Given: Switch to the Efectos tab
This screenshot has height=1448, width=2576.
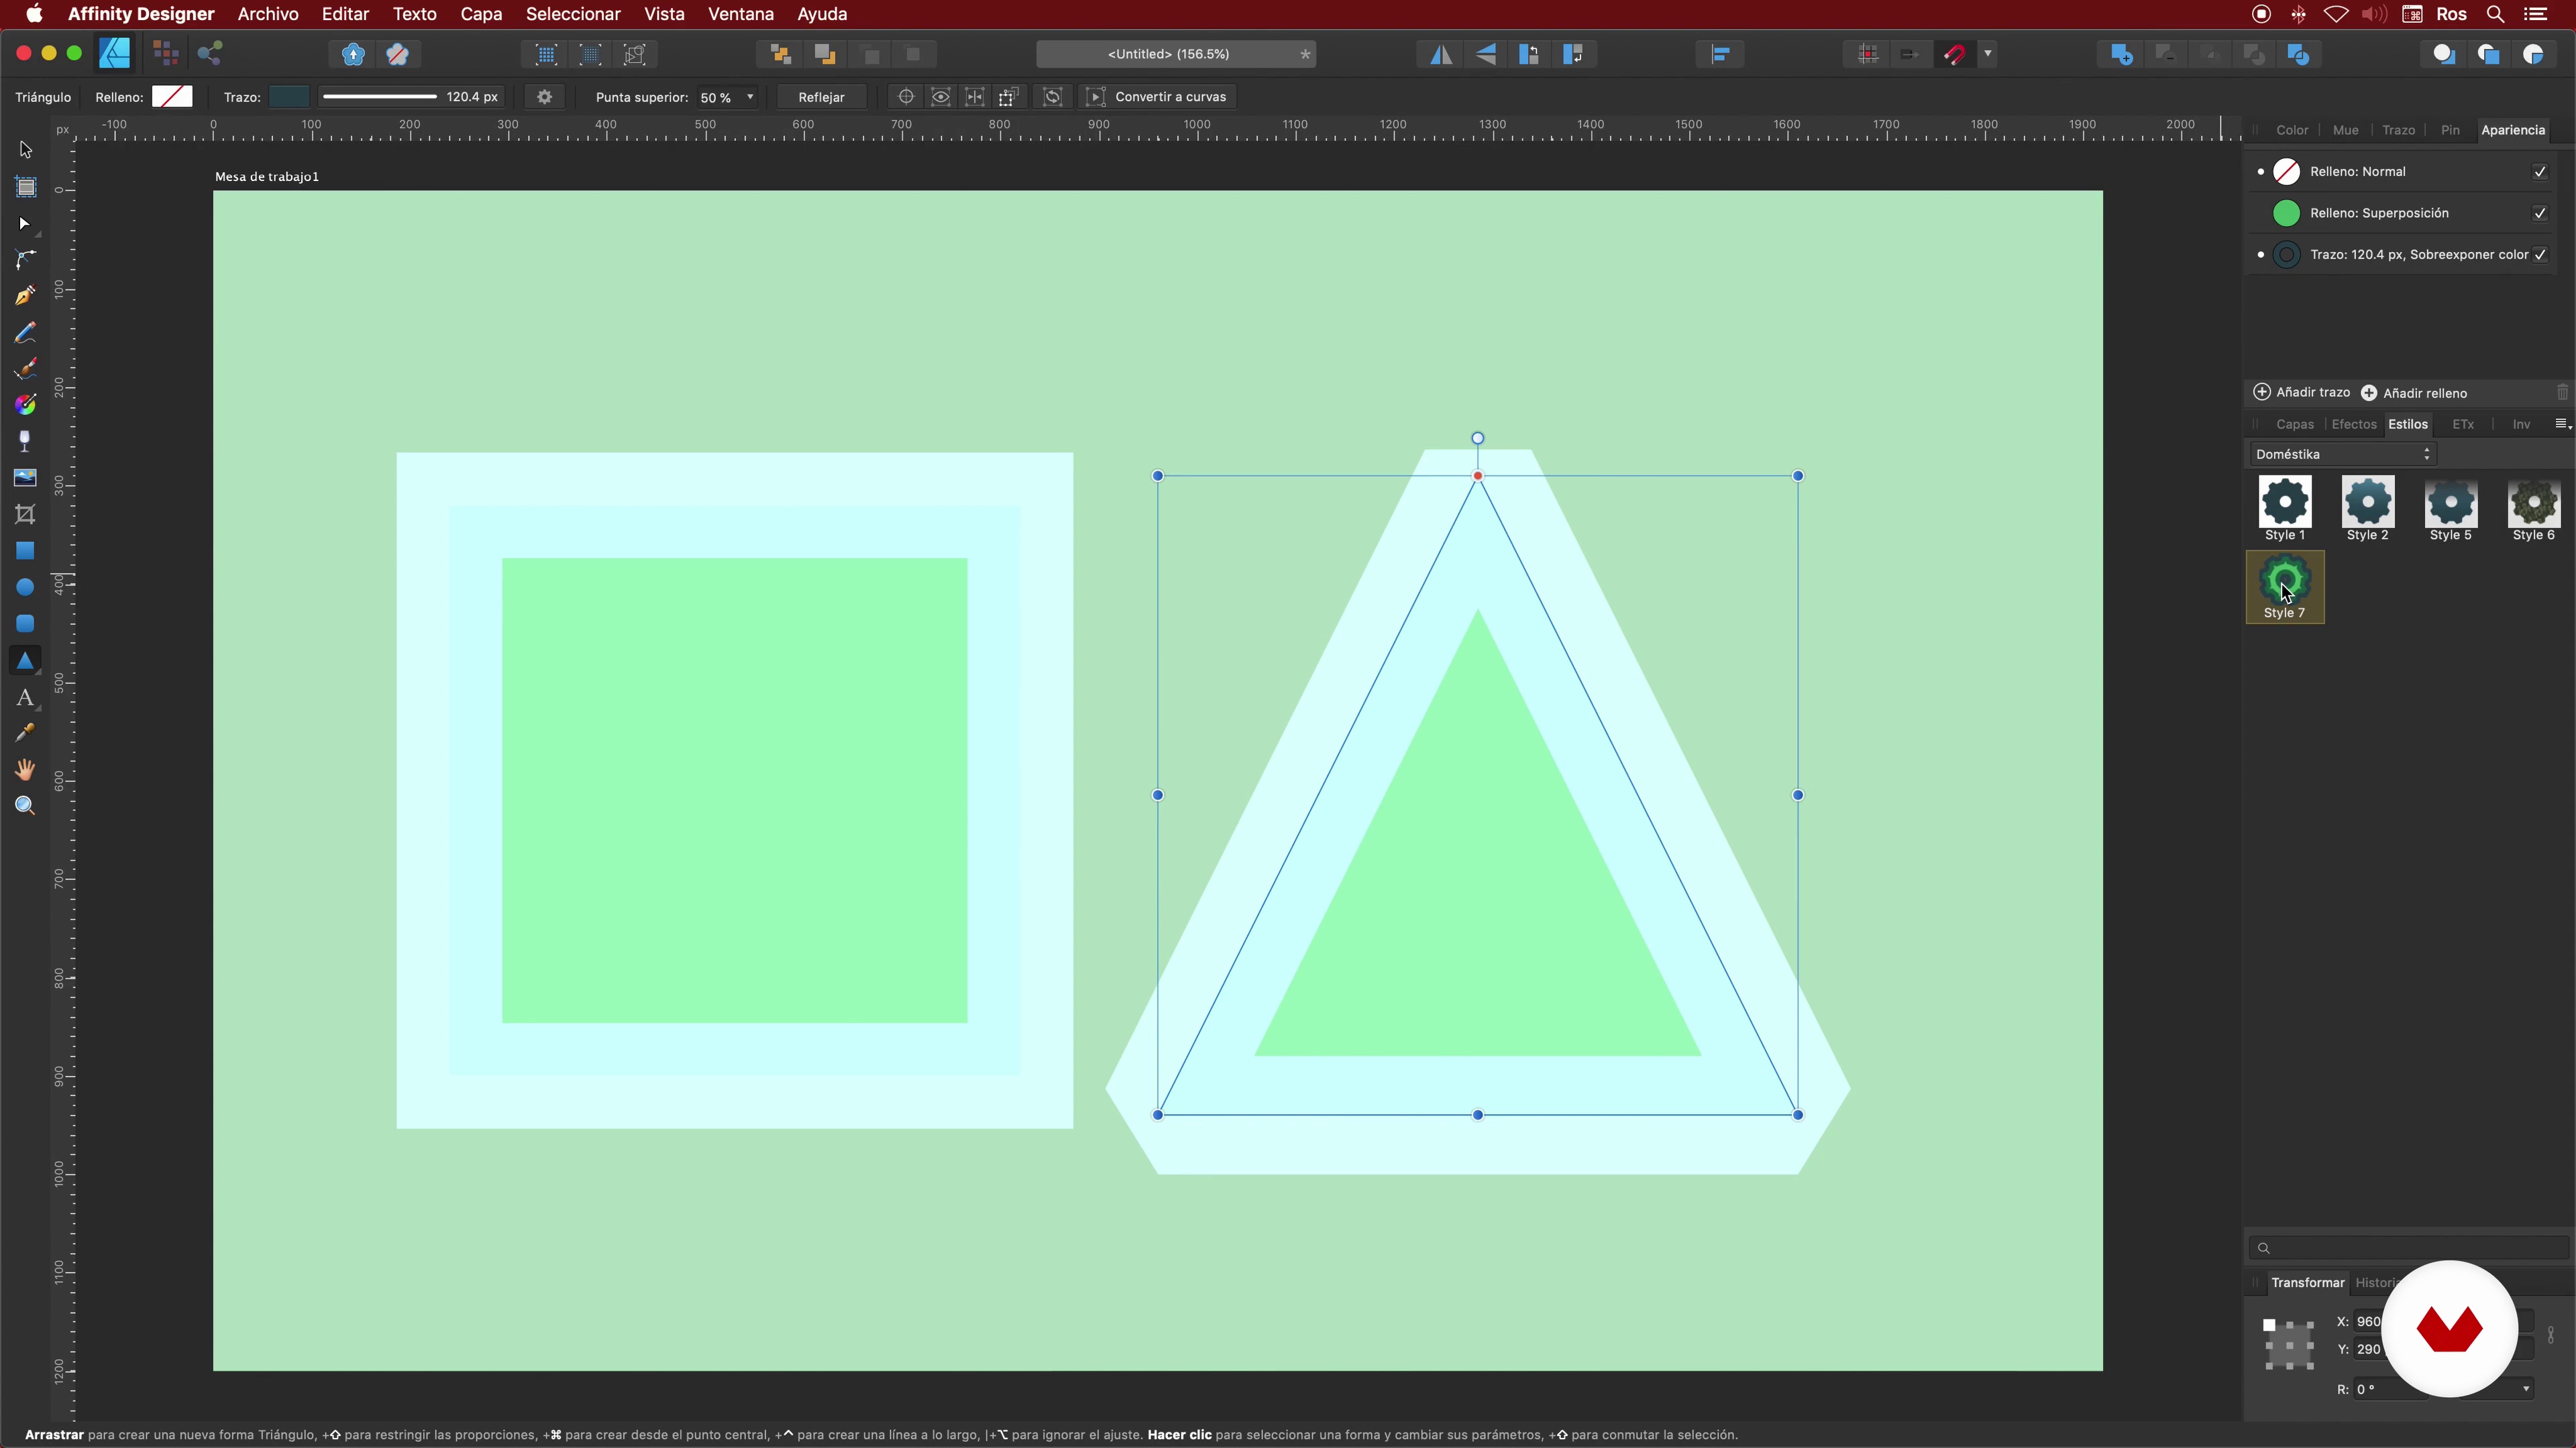Looking at the screenshot, I should coord(2354,424).
